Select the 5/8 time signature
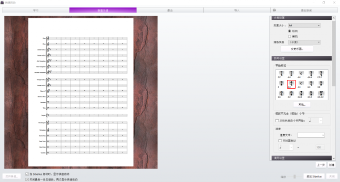 pyautogui.click(x=321, y=84)
